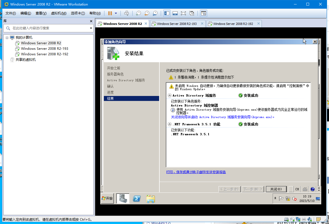The image size is (329, 224).
Task: Click the 关闭(O) button in the wizard
Action: [x=276, y=189]
